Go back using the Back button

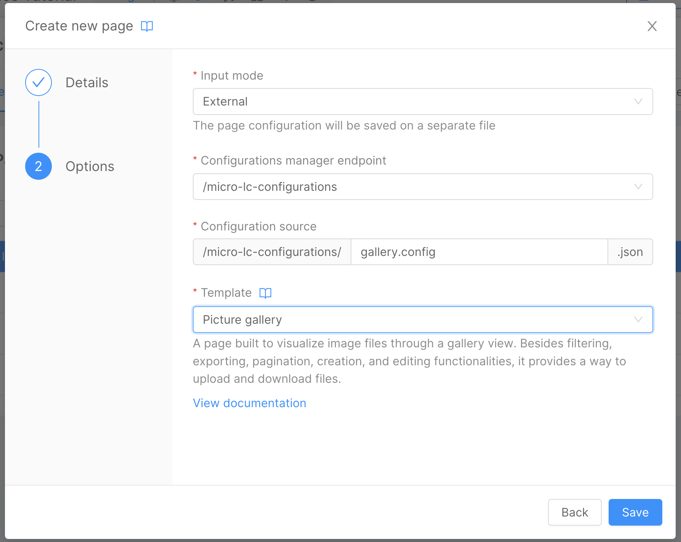[x=574, y=512]
